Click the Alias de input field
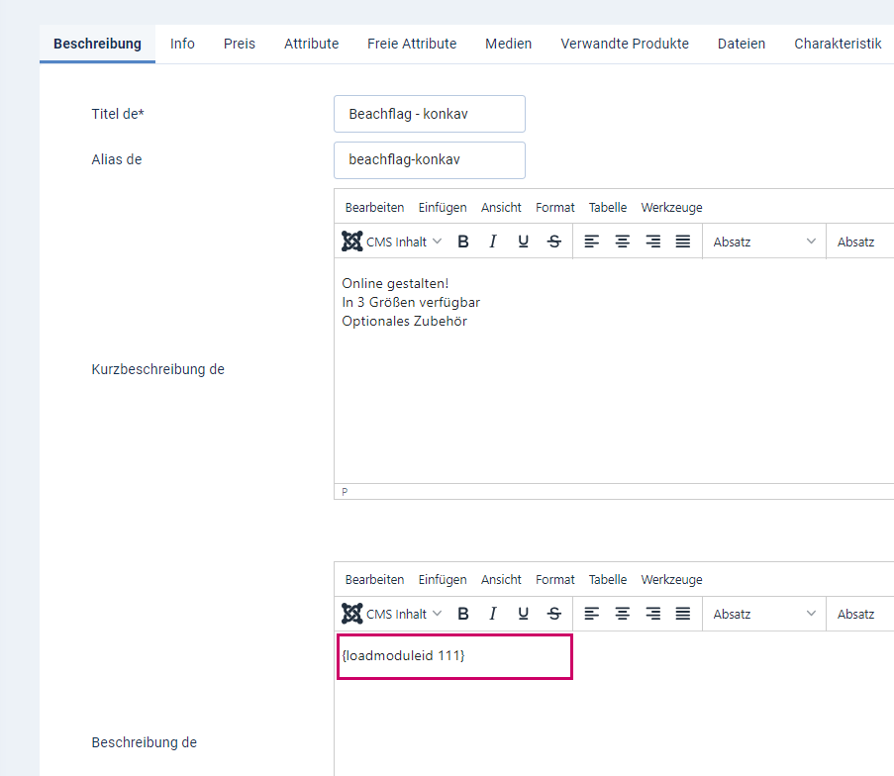Screen dimensions: 894x776 point(430,160)
